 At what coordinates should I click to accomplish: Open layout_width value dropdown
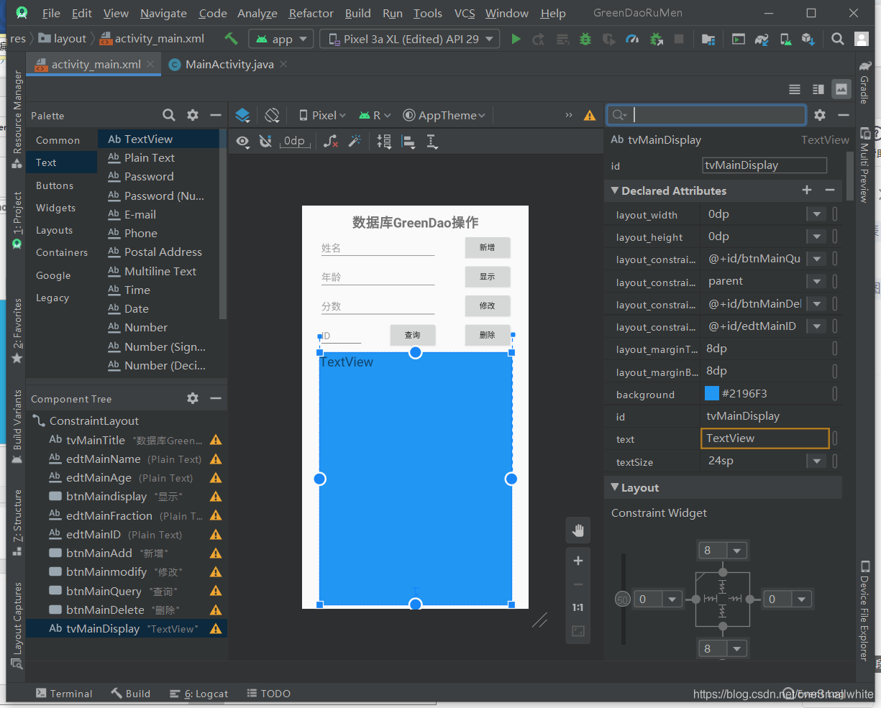tap(816, 214)
